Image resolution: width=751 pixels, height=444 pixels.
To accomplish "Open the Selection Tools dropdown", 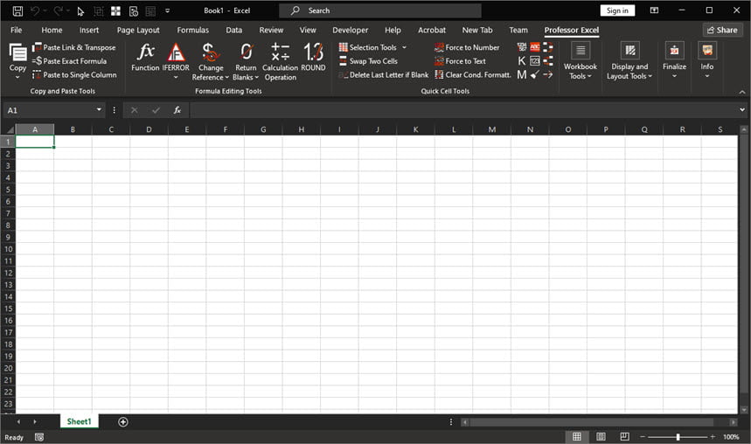I will tap(404, 47).
